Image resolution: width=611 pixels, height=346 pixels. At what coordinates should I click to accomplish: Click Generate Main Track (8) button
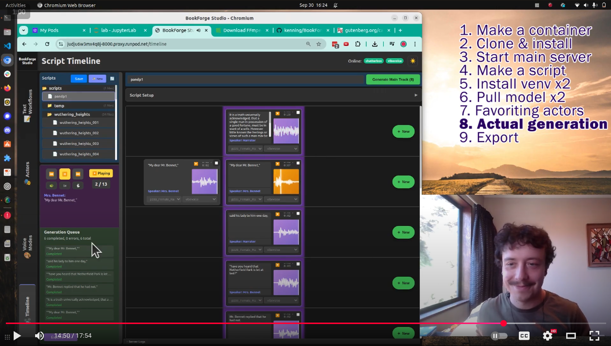pyautogui.click(x=393, y=79)
